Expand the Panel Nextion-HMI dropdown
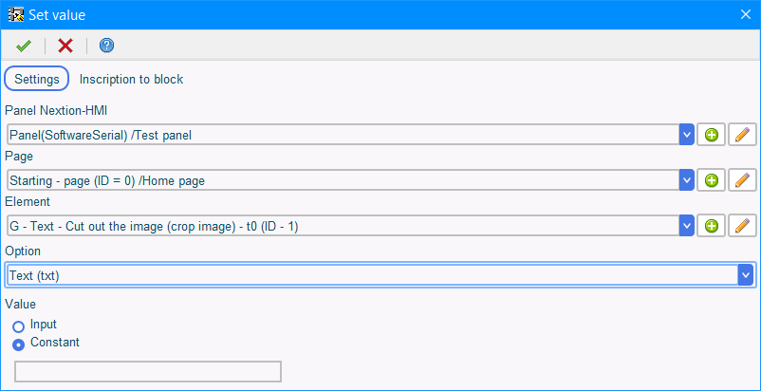The image size is (761, 391). click(x=686, y=135)
